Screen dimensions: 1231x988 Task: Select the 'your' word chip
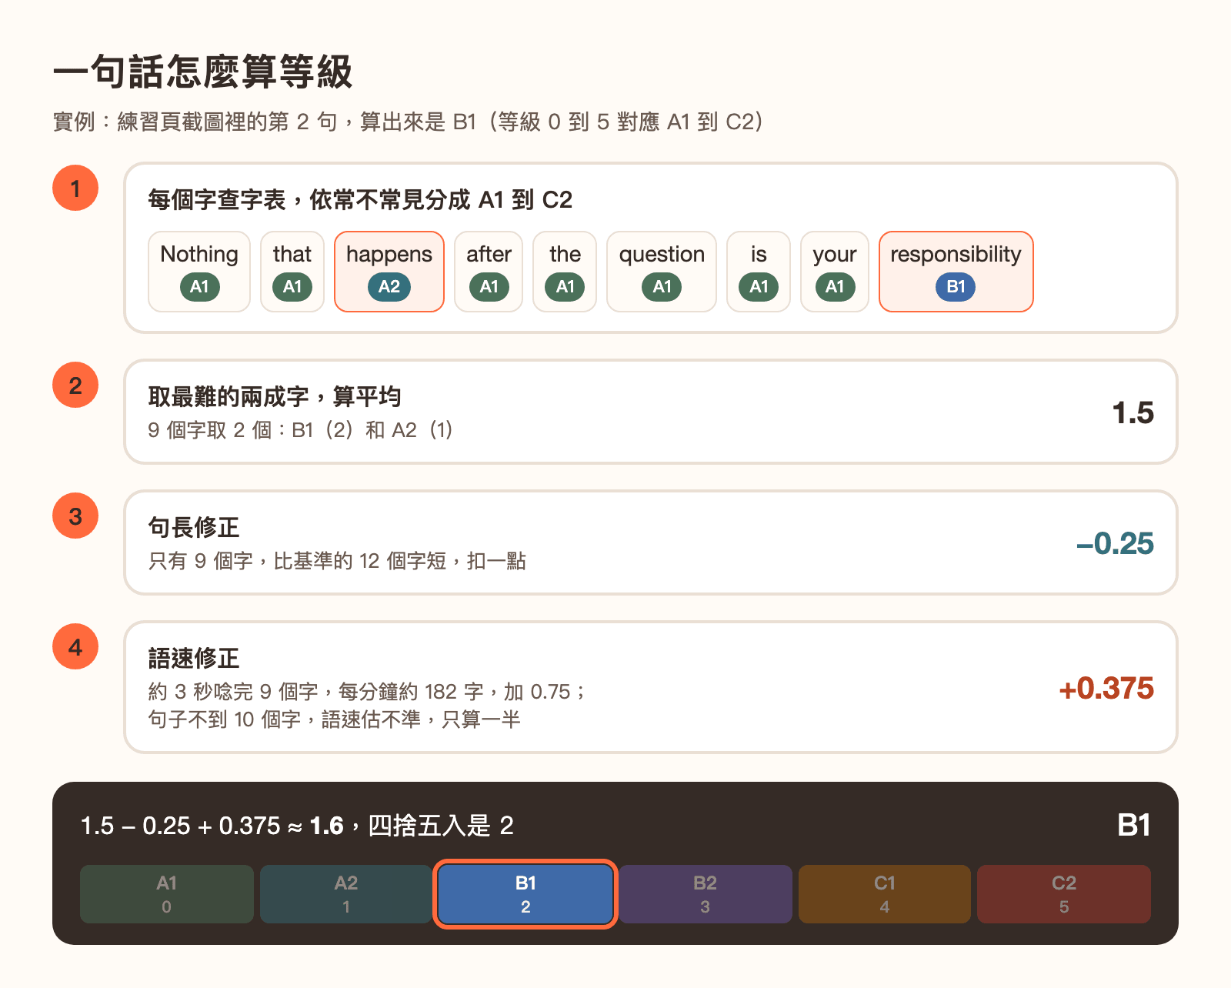coord(835,272)
